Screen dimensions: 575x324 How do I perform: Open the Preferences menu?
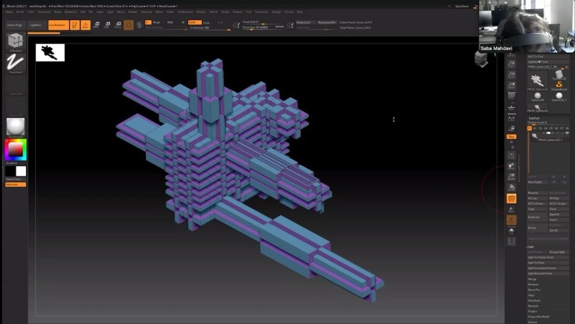185,12
